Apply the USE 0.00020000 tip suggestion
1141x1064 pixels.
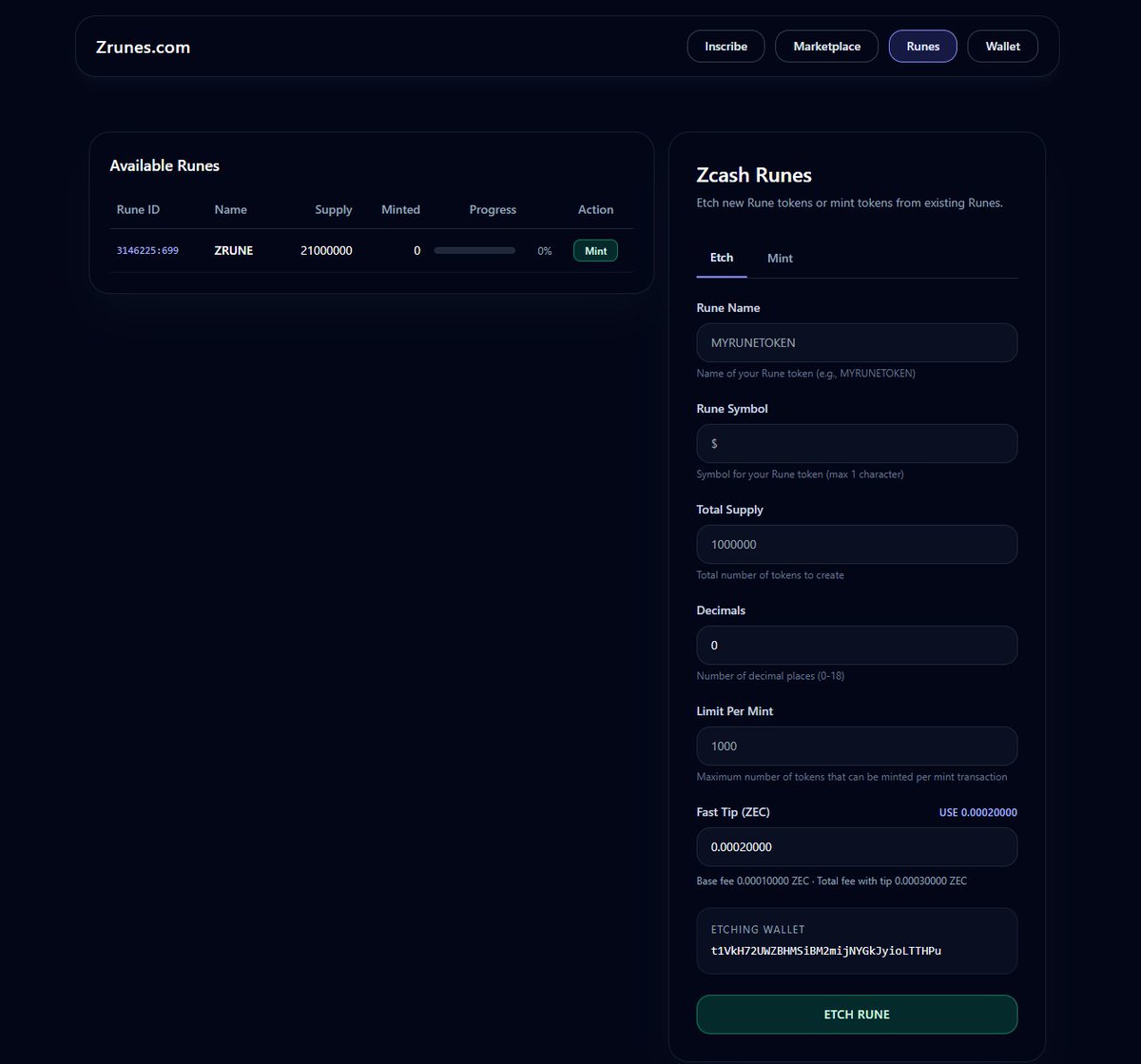point(977,813)
